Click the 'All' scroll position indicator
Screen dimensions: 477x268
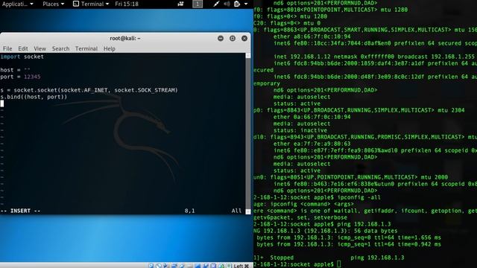[x=236, y=211]
